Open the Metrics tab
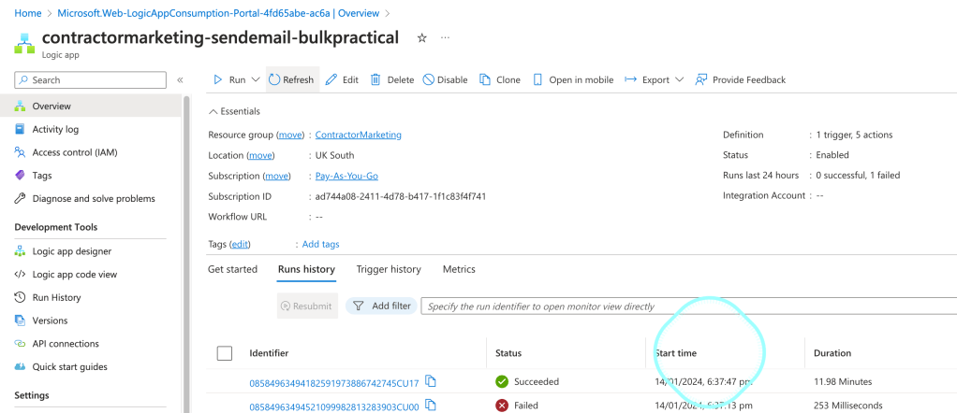Viewport: 957px width, 413px height. click(x=459, y=269)
